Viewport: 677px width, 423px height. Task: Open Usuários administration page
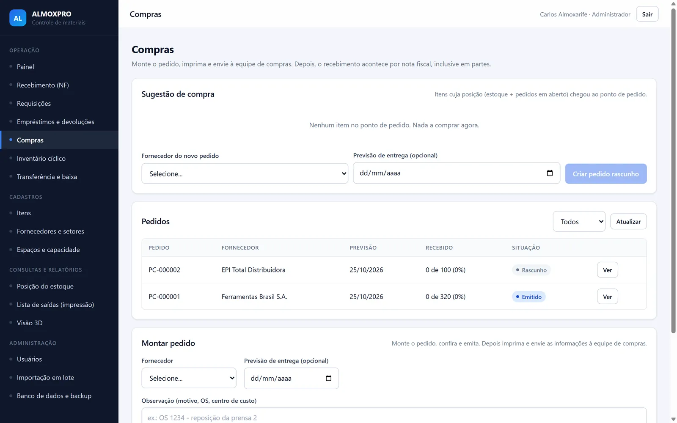pyautogui.click(x=59, y=359)
